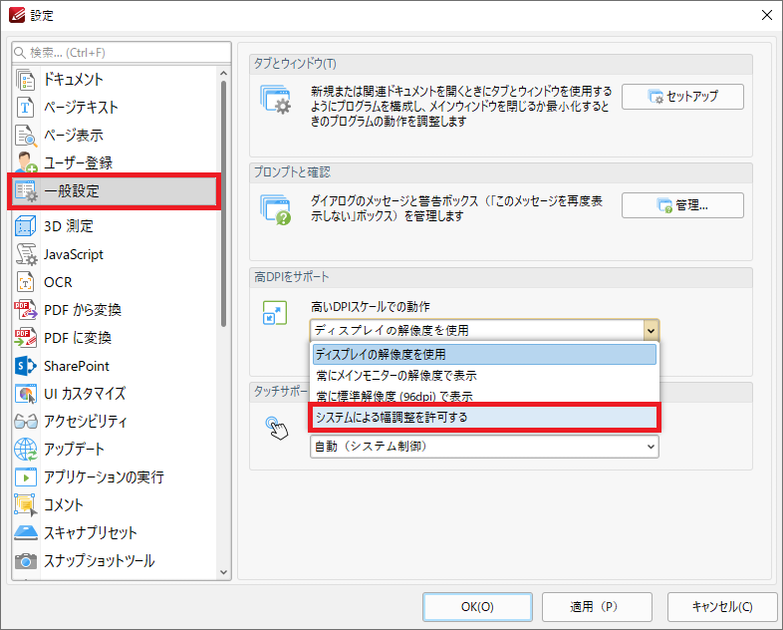Select 3D 測定 in the category list

point(115,226)
